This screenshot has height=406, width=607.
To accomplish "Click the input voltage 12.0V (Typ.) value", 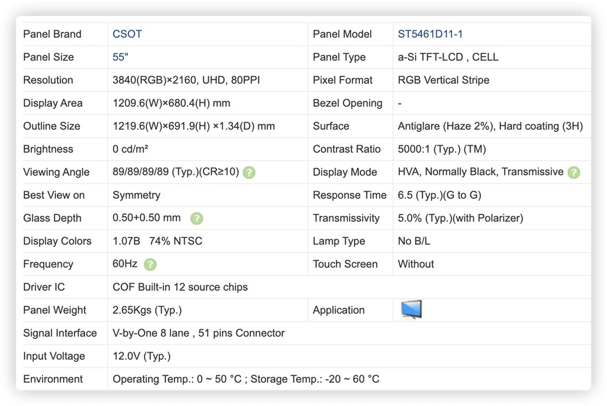I will coord(141,356).
